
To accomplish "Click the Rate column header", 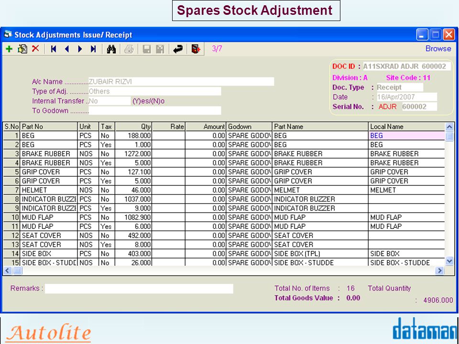I will (x=169, y=127).
